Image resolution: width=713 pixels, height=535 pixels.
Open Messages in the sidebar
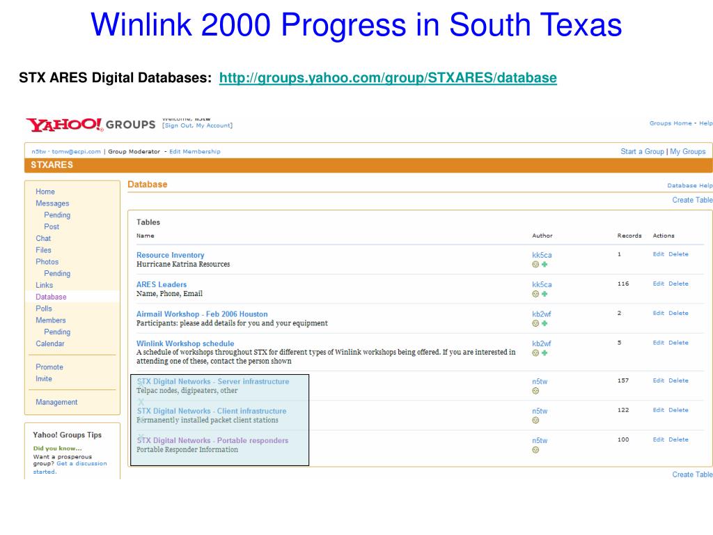point(52,203)
